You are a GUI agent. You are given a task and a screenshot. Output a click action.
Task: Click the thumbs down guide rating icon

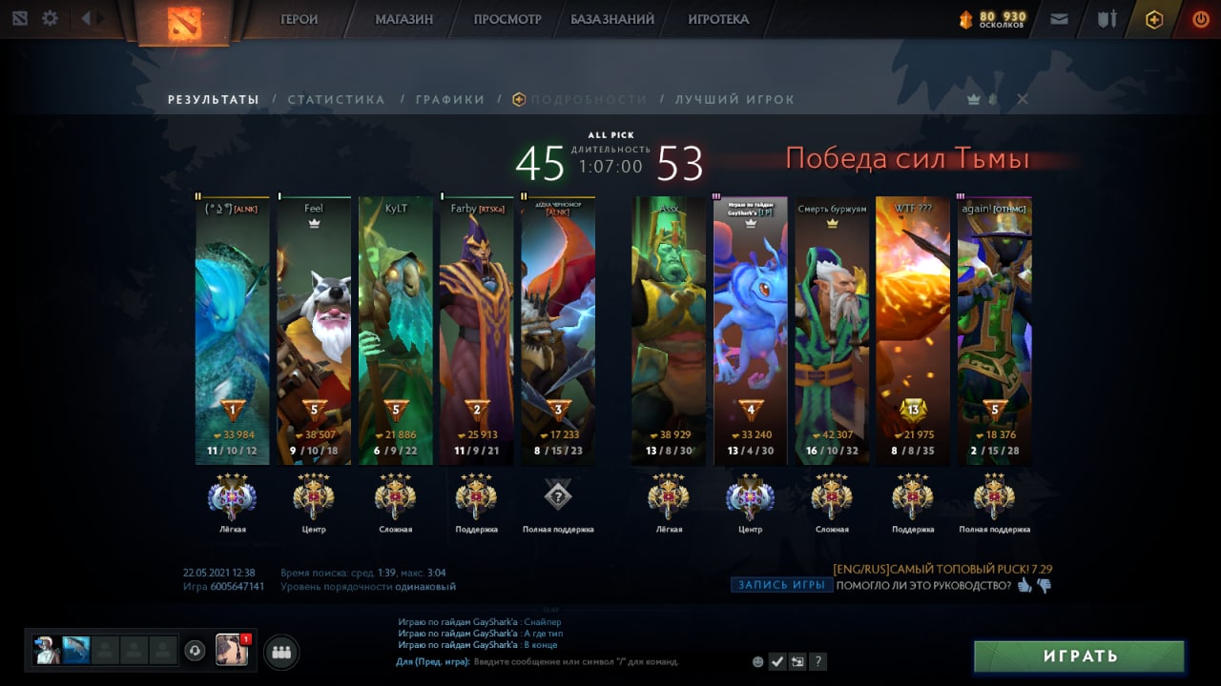tap(1044, 586)
